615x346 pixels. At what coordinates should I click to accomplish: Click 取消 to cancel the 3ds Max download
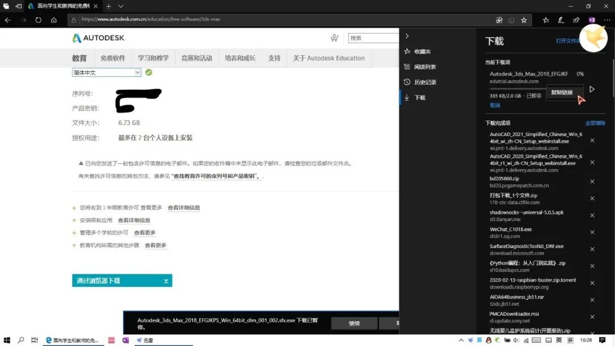tap(495, 105)
